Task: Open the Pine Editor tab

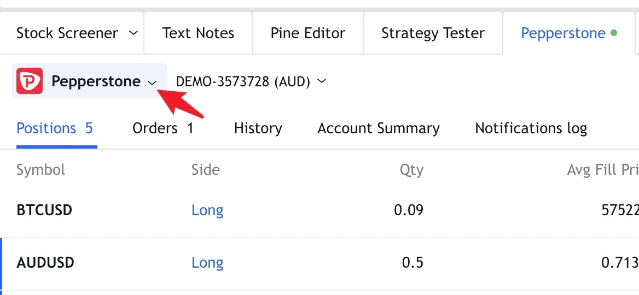Action: (x=307, y=33)
